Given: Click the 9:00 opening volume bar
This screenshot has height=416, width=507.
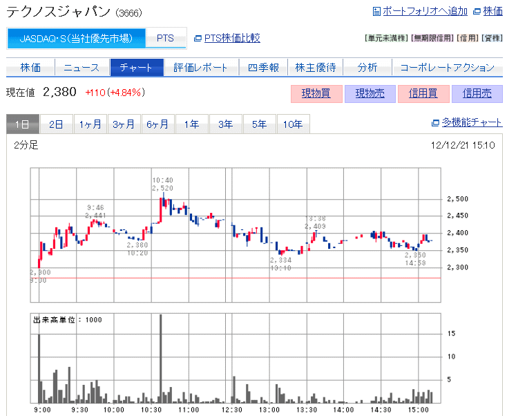Looking at the screenshot, I should coord(39,368).
